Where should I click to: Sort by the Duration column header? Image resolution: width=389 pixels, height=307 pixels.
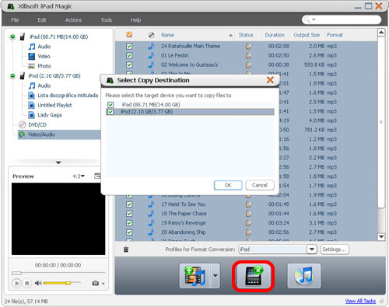point(275,35)
